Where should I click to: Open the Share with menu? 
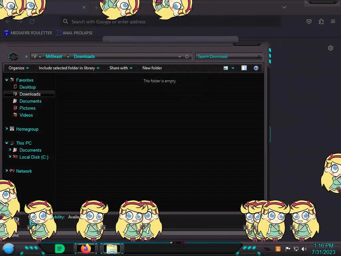click(x=121, y=68)
